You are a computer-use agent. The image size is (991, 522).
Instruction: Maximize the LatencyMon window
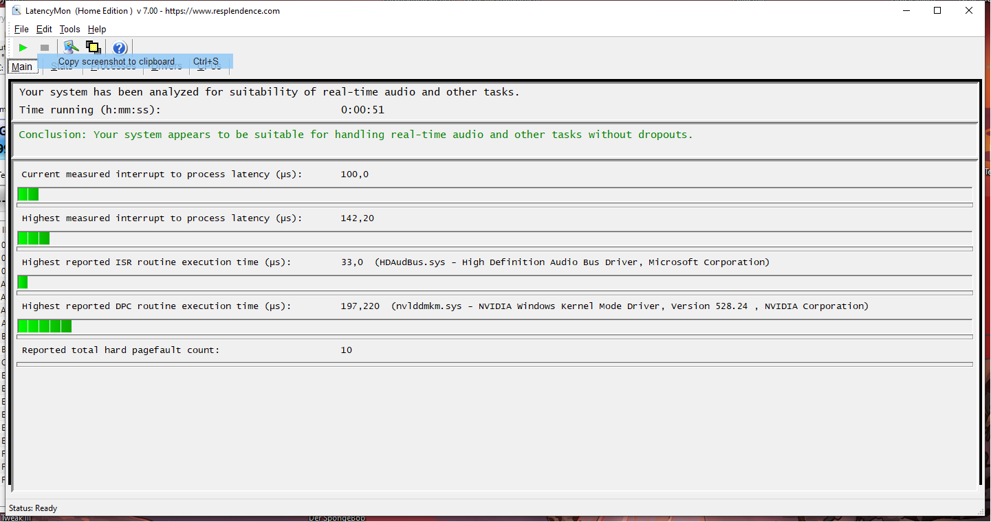[937, 10]
